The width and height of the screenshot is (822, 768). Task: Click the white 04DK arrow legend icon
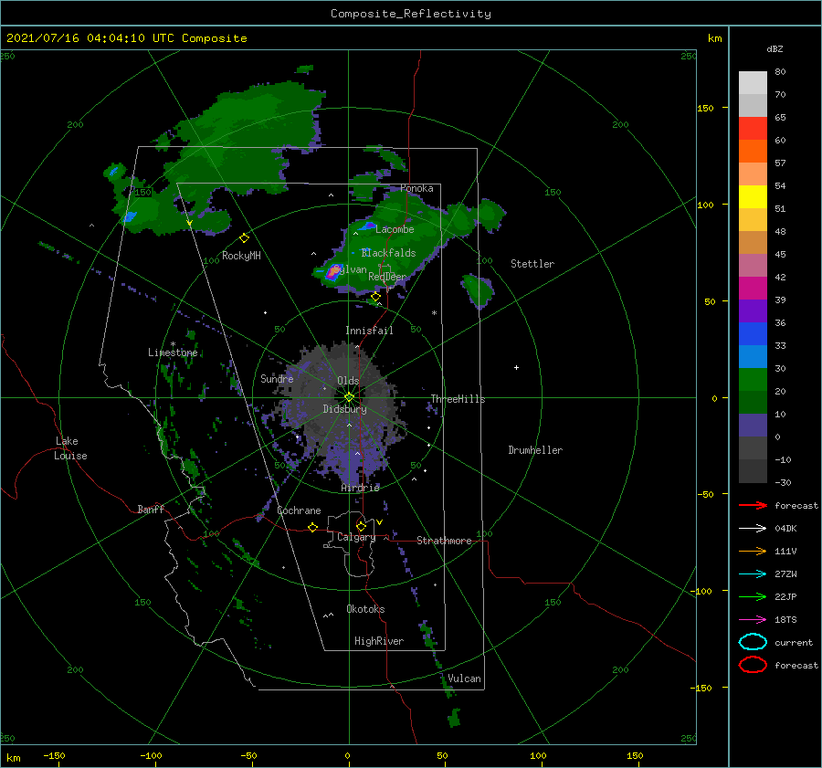(753, 528)
